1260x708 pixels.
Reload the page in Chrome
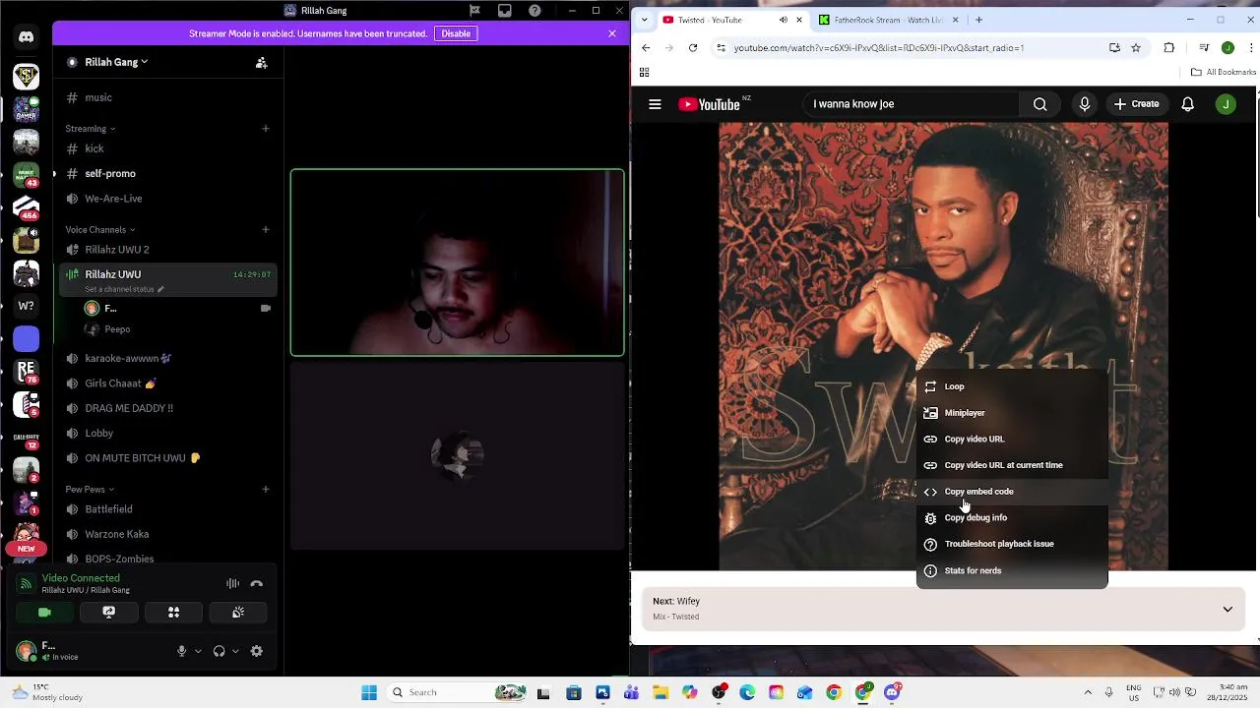pyautogui.click(x=693, y=47)
